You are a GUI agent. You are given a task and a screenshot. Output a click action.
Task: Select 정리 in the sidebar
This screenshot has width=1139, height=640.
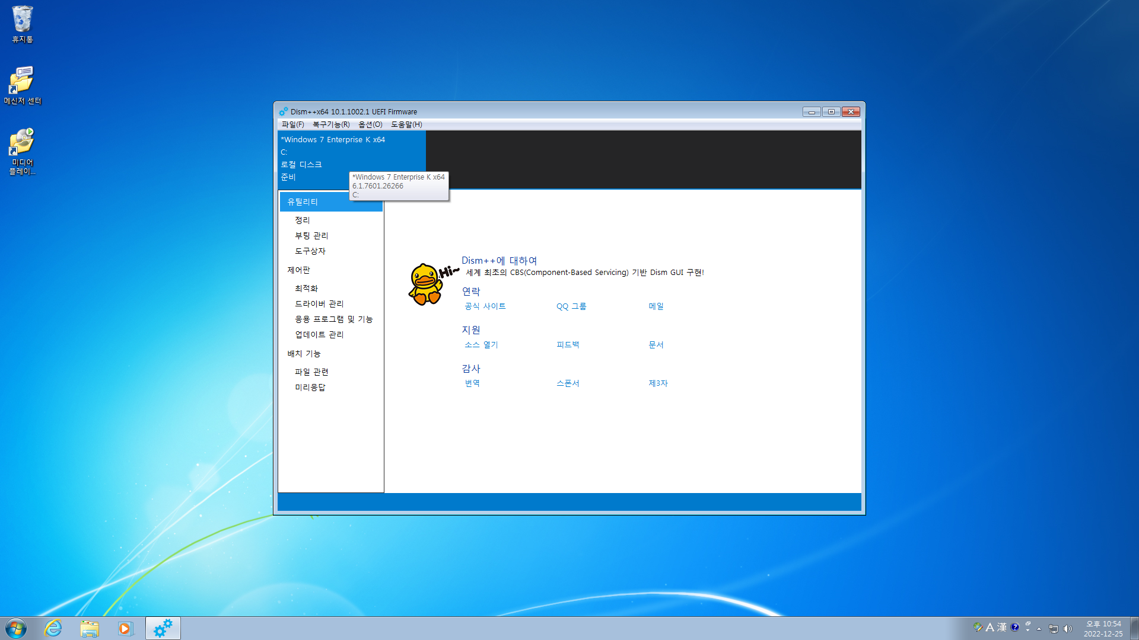point(303,220)
